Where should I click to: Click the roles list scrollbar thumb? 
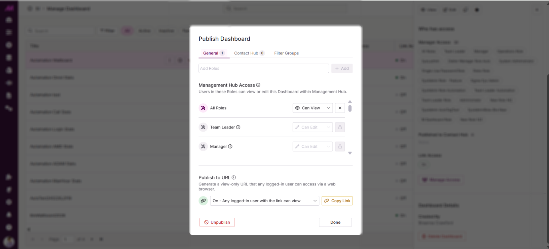pyautogui.click(x=350, y=108)
